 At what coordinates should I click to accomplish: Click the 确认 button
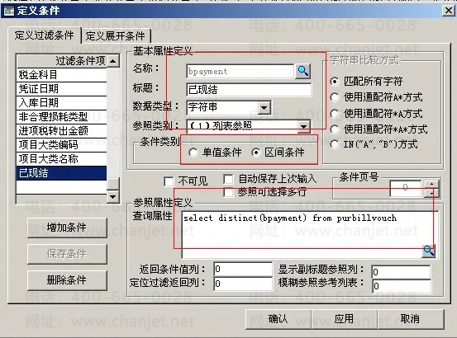[x=278, y=319]
